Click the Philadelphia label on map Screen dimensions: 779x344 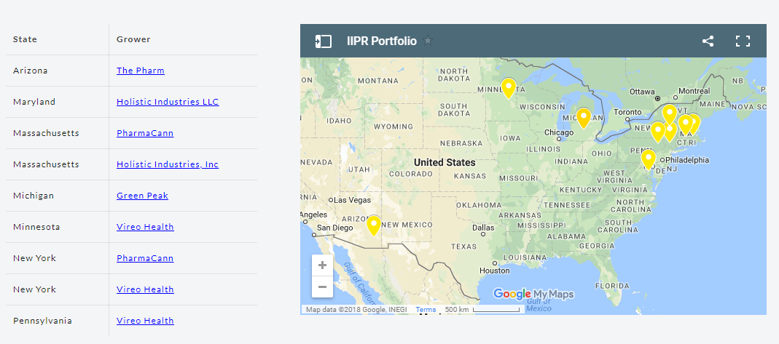(687, 159)
